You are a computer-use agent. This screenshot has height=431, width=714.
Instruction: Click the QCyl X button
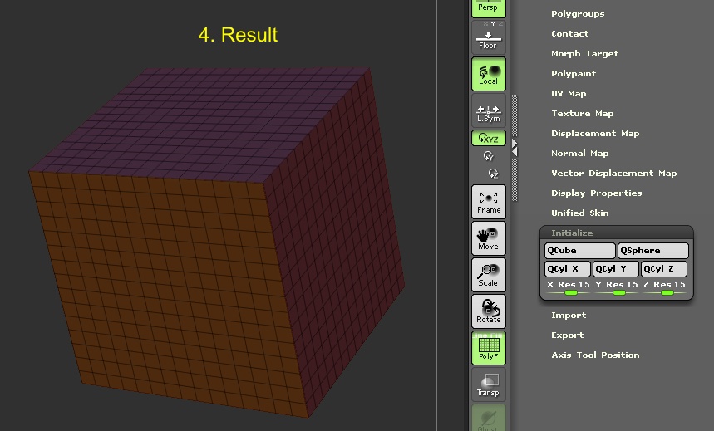tap(568, 268)
